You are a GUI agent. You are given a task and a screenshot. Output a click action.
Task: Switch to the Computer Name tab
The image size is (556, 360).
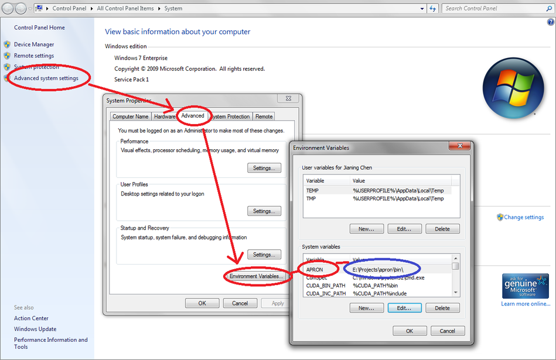[x=131, y=116]
